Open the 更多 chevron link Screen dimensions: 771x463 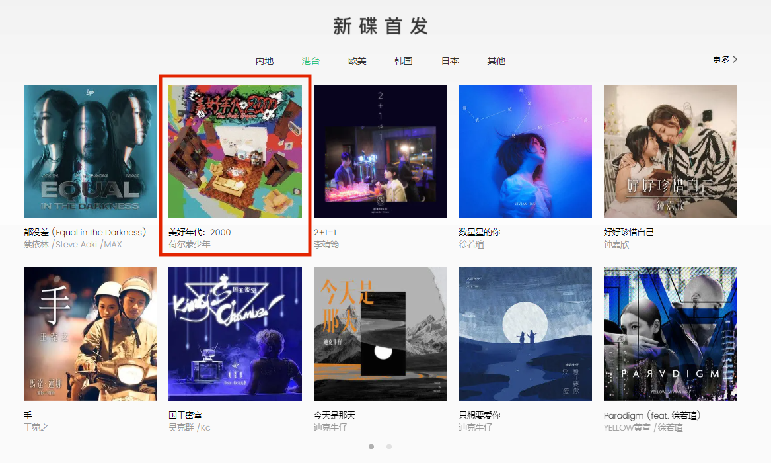point(725,60)
